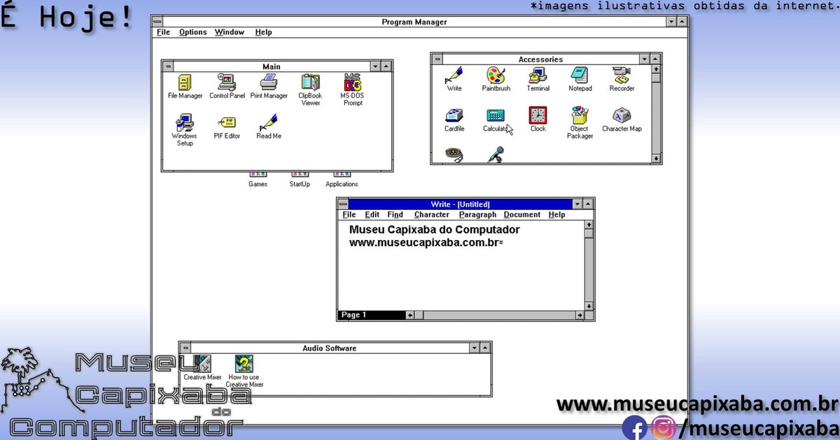Image resolution: width=840 pixels, height=440 pixels.
Task: Open the Paragraph menu in Write
Action: 477,215
